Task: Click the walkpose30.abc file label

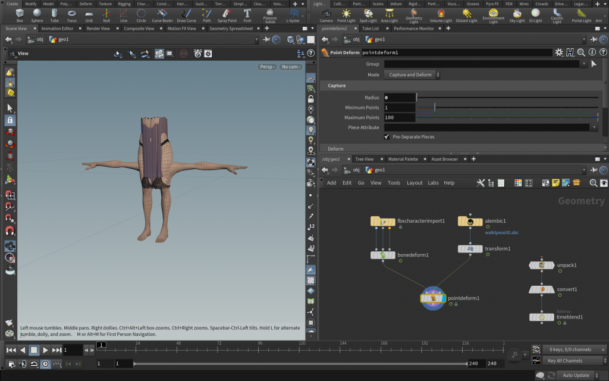Action: (x=501, y=233)
